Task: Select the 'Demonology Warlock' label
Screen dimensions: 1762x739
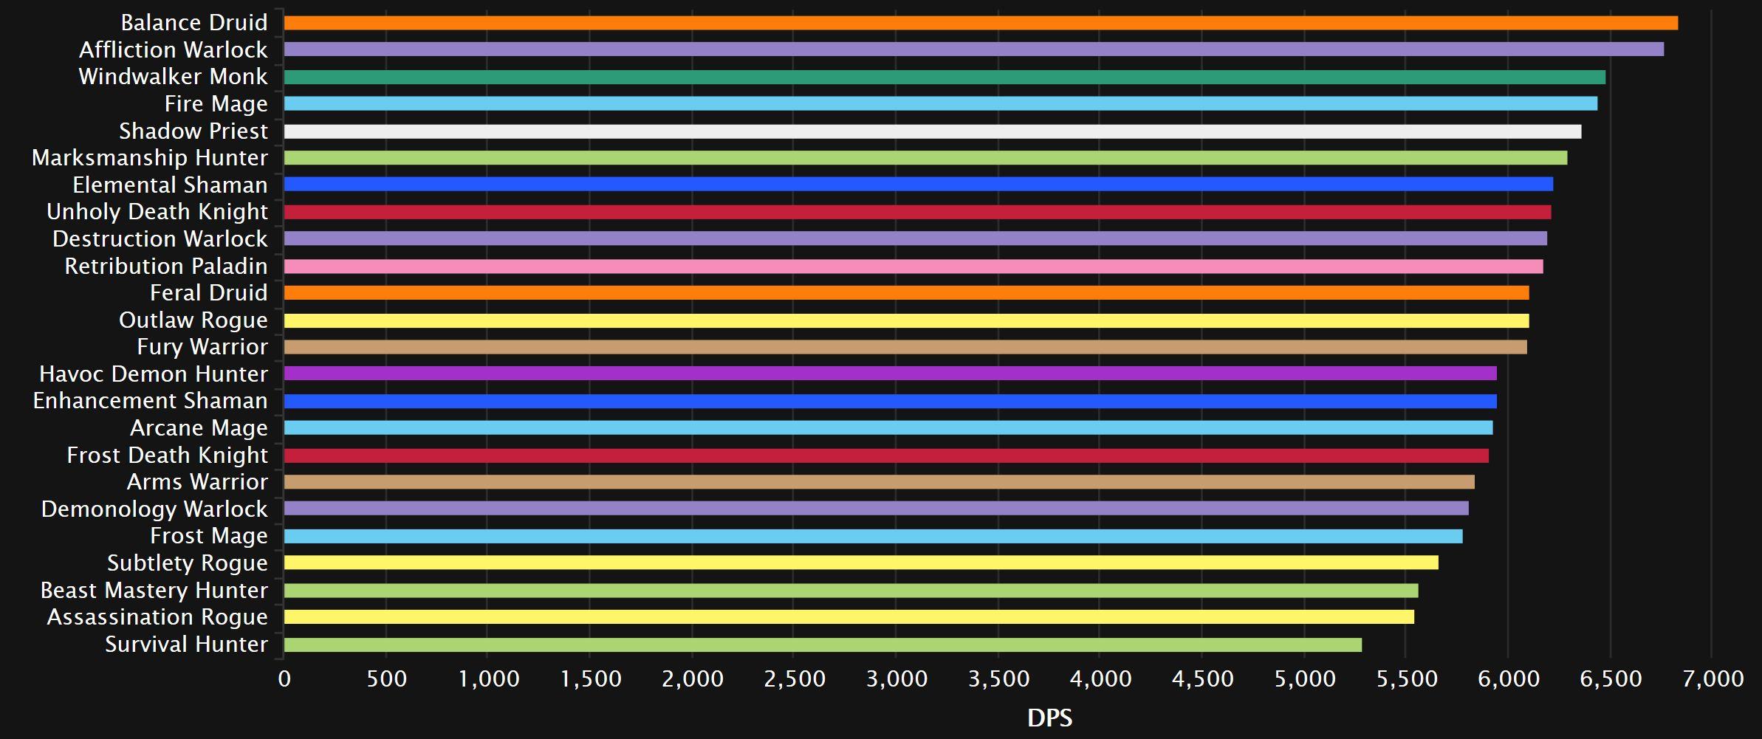Action: 154,509
